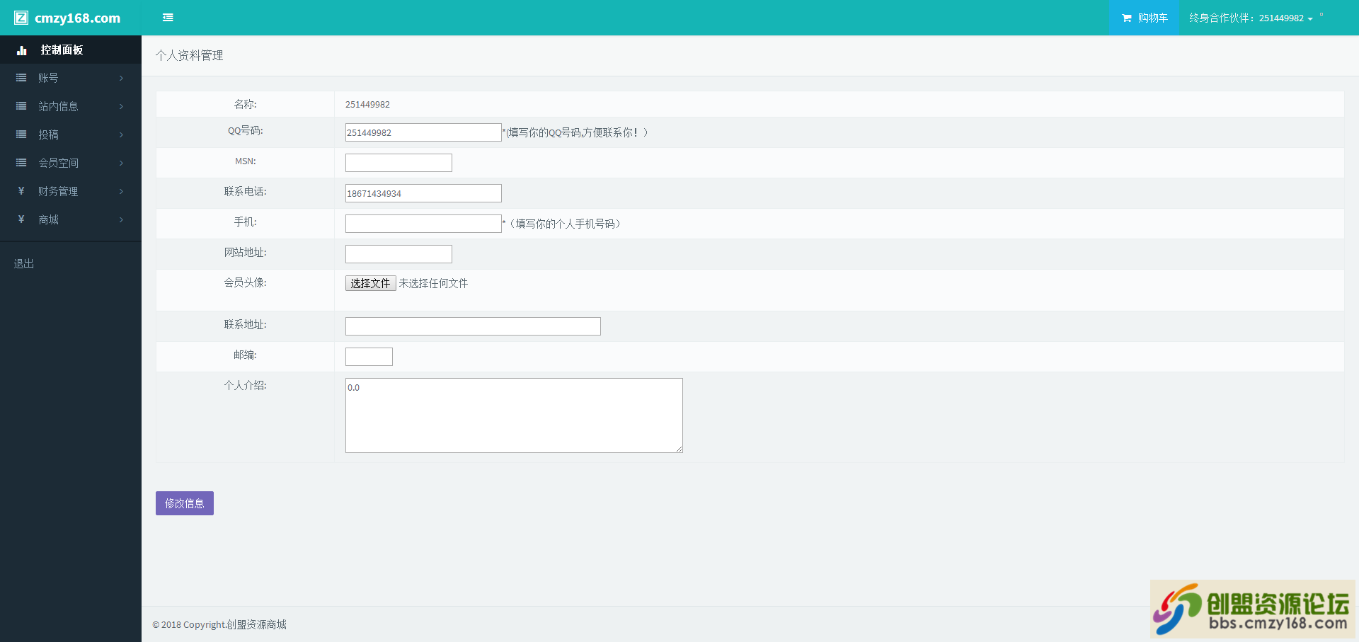The image size is (1359, 642).
Task: Expand the 站内信息 menu chevron
Action: (x=121, y=106)
